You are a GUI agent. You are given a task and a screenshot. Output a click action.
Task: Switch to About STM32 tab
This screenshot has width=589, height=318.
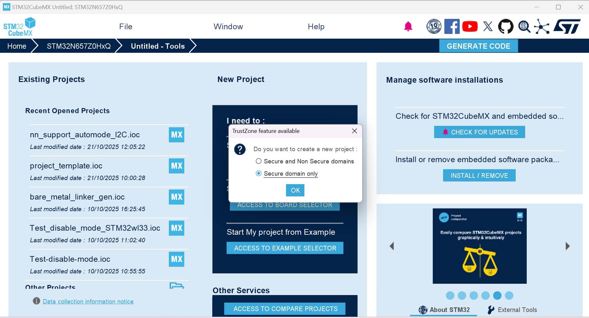click(444, 310)
